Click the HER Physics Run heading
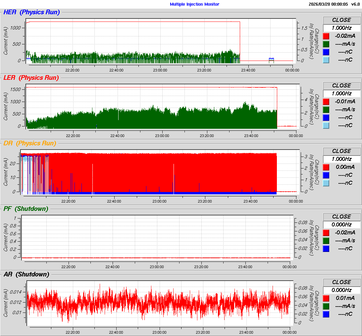Viewport: 362px width, 336px height. [31, 13]
